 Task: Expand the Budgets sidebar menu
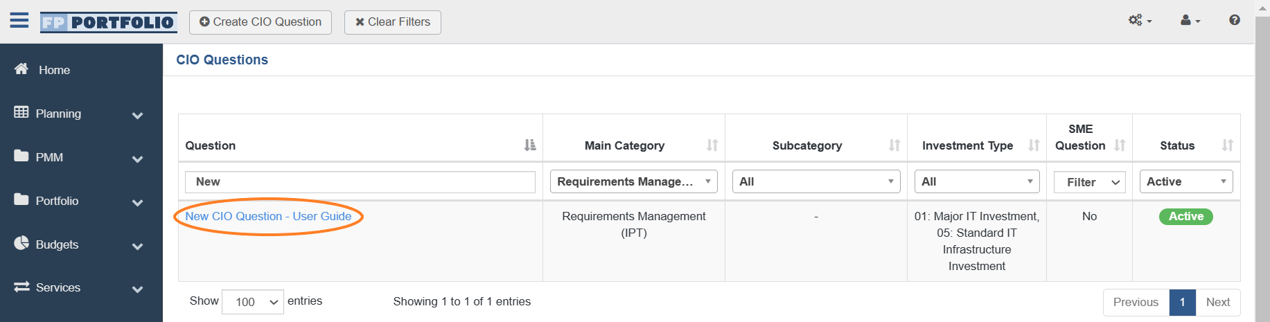(81, 244)
